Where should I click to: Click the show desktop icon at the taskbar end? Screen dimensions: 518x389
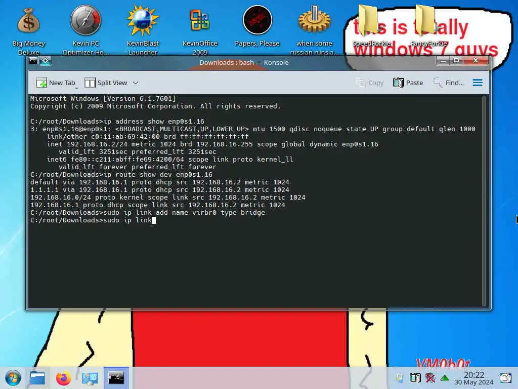505,378
